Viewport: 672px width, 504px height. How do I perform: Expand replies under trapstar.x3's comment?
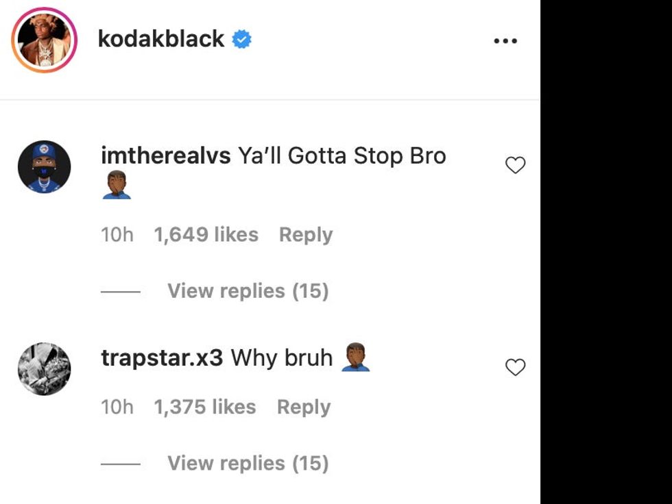[x=248, y=464]
